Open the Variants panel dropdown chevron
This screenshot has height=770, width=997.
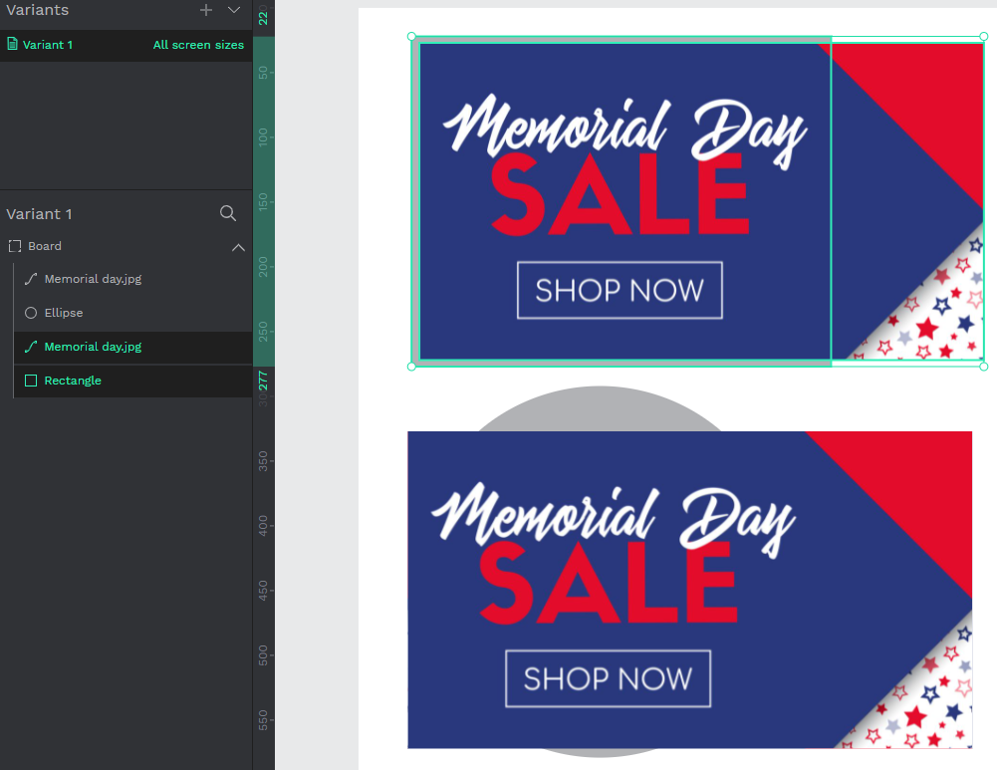[234, 10]
